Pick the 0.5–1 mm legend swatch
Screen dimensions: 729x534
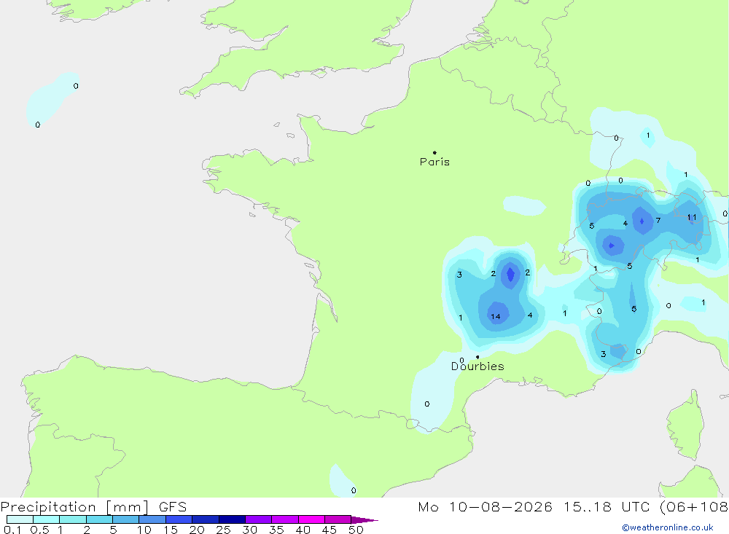pyautogui.click(x=47, y=519)
